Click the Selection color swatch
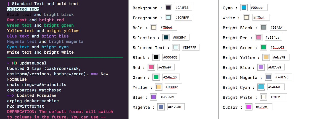 coord(166,37)
